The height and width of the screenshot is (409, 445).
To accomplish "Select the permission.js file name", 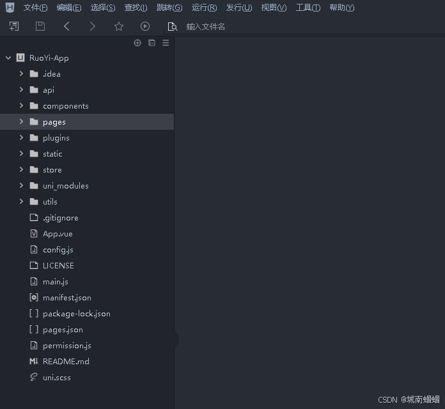I will (67, 346).
